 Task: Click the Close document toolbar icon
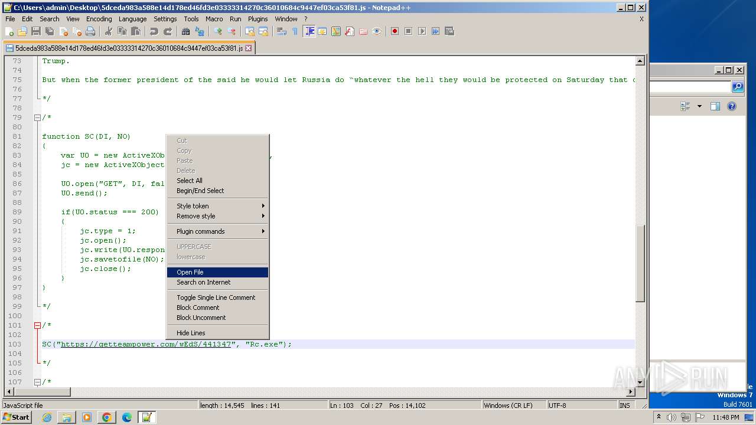pos(63,31)
